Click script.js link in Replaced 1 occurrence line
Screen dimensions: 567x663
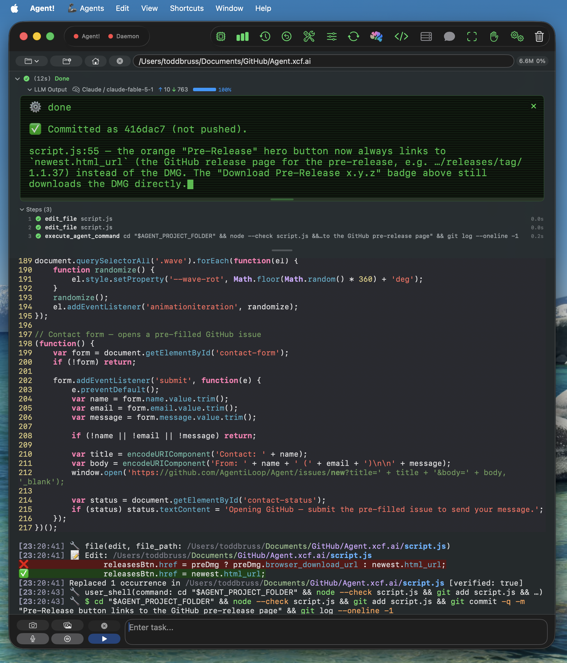pos(423,583)
